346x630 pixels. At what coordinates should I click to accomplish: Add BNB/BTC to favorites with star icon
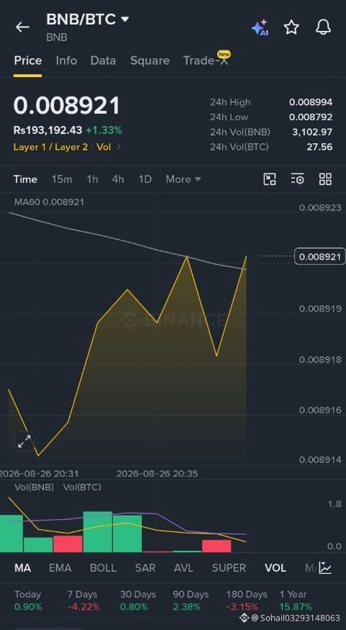[291, 27]
